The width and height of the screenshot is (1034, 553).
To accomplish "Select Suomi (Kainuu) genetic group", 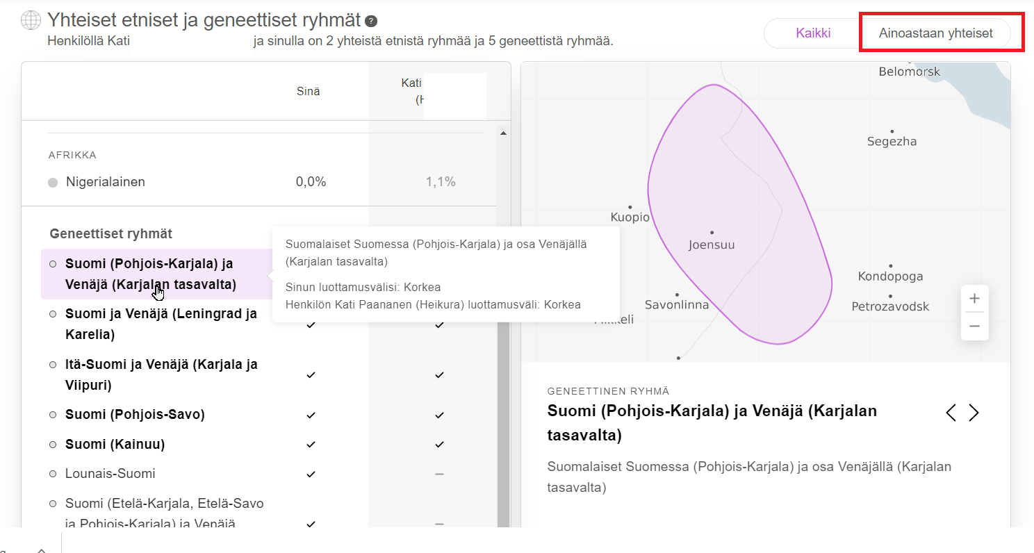I will [115, 444].
